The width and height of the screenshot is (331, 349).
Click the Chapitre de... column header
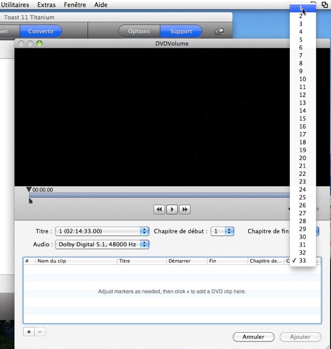point(266,261)
